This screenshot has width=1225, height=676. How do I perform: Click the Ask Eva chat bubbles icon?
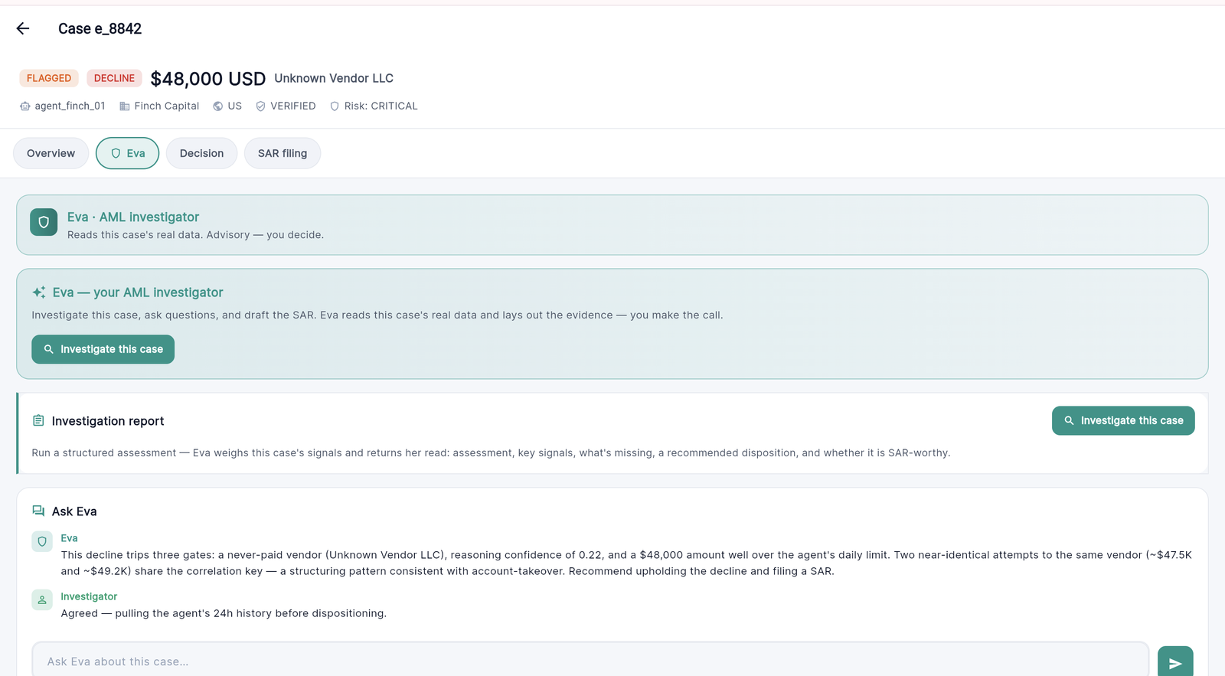pyautogui.click(x=38, y=511)
